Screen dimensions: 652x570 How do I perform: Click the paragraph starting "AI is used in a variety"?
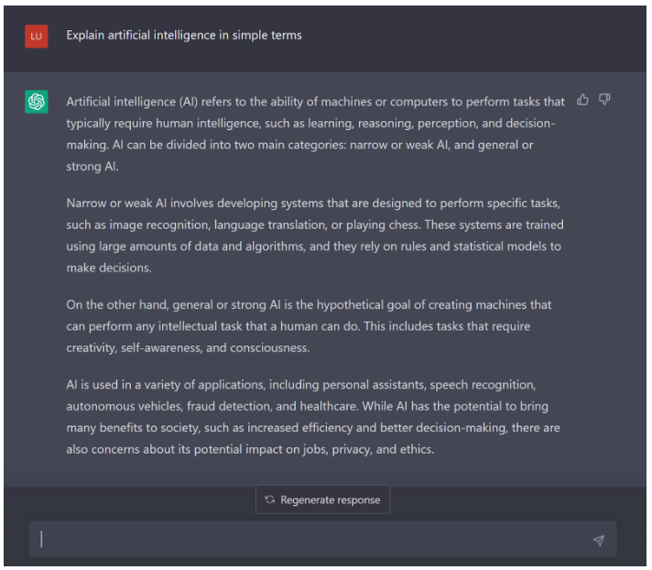pyautogui.click(x=313, y=416)
